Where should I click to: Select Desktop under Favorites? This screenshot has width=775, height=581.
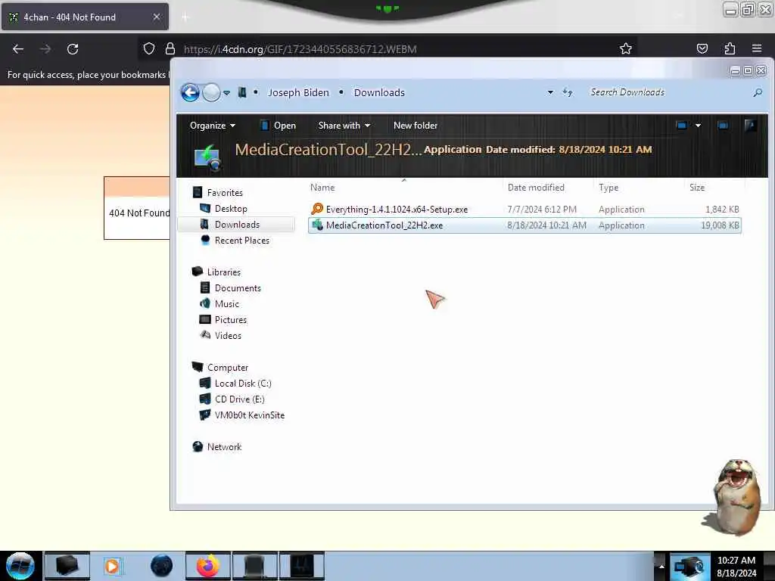[231, 209]
